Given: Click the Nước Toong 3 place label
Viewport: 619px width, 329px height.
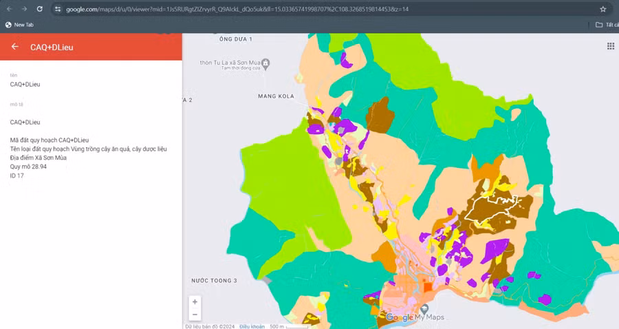Looking at the screenshot, I should 214,281.
